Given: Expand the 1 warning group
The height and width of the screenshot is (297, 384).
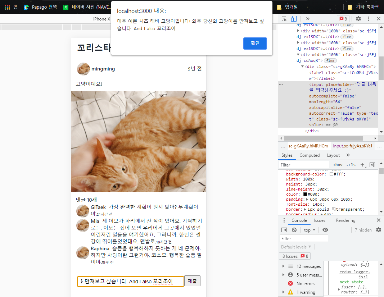Looking at the screenshot, I should pos(283,292).
